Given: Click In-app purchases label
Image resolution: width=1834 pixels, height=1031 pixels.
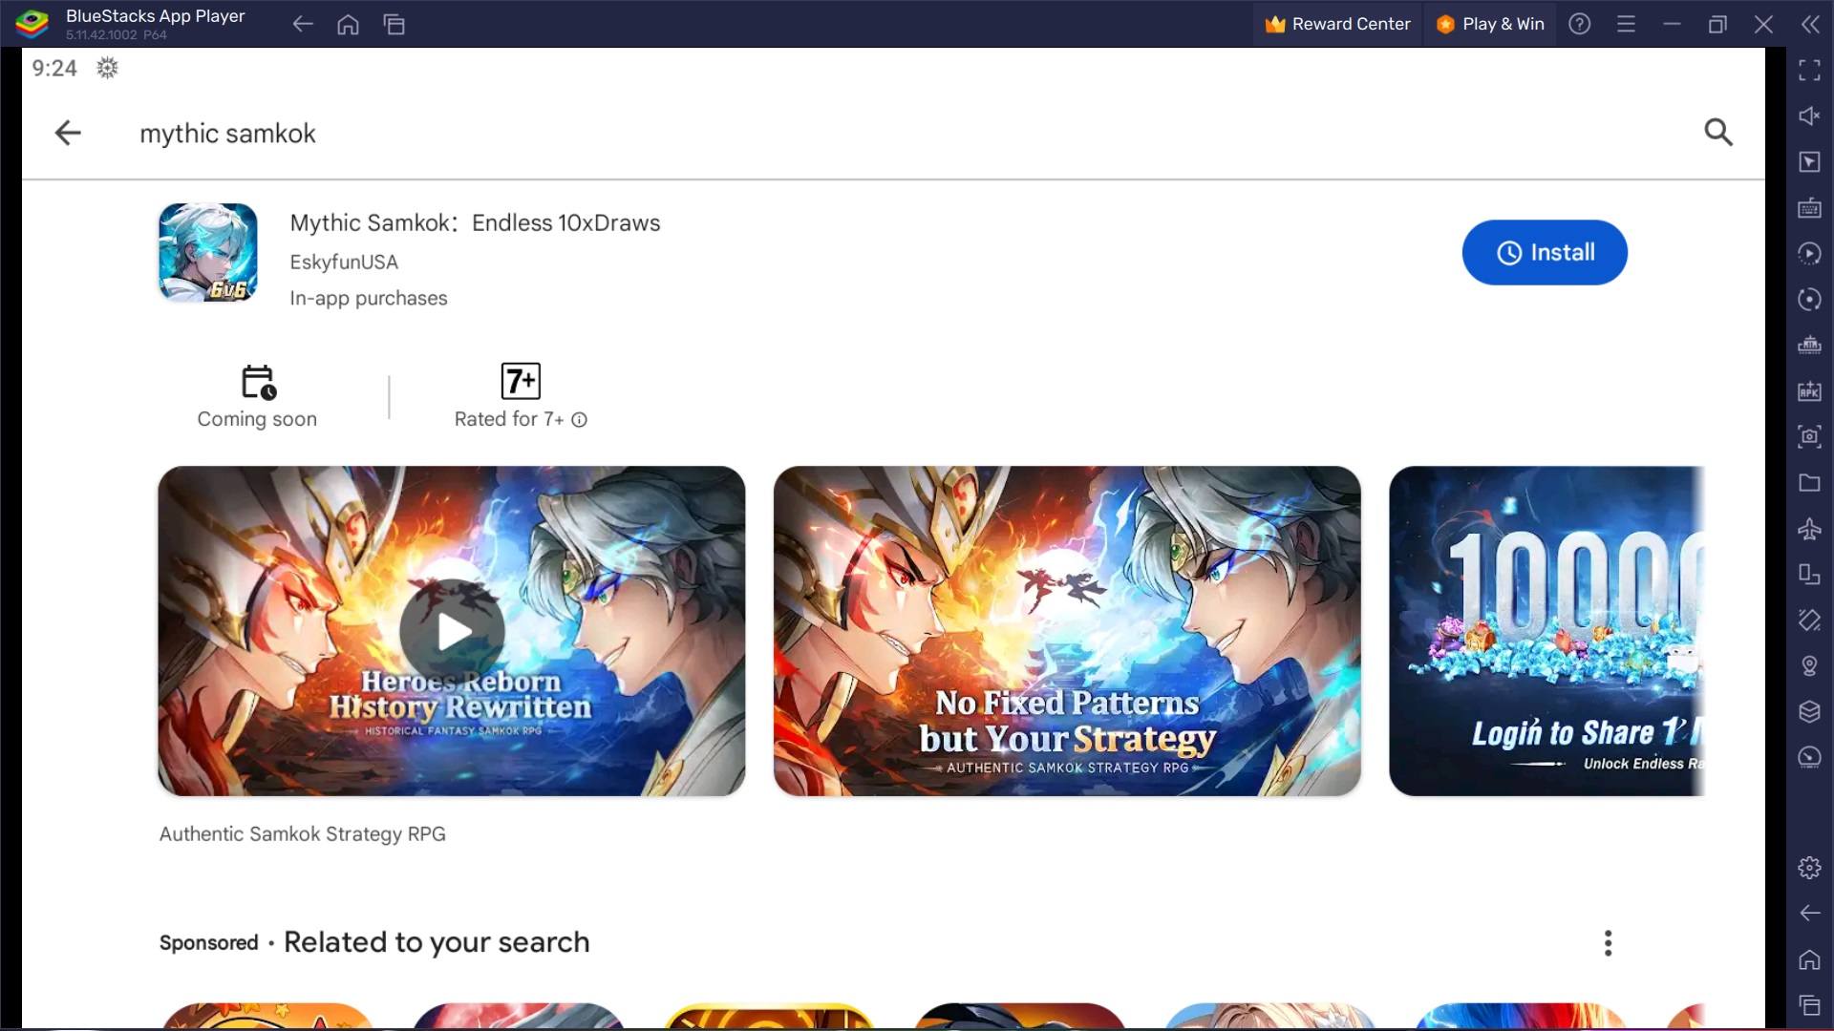Looking at the screenshot, I should (369, 298).
